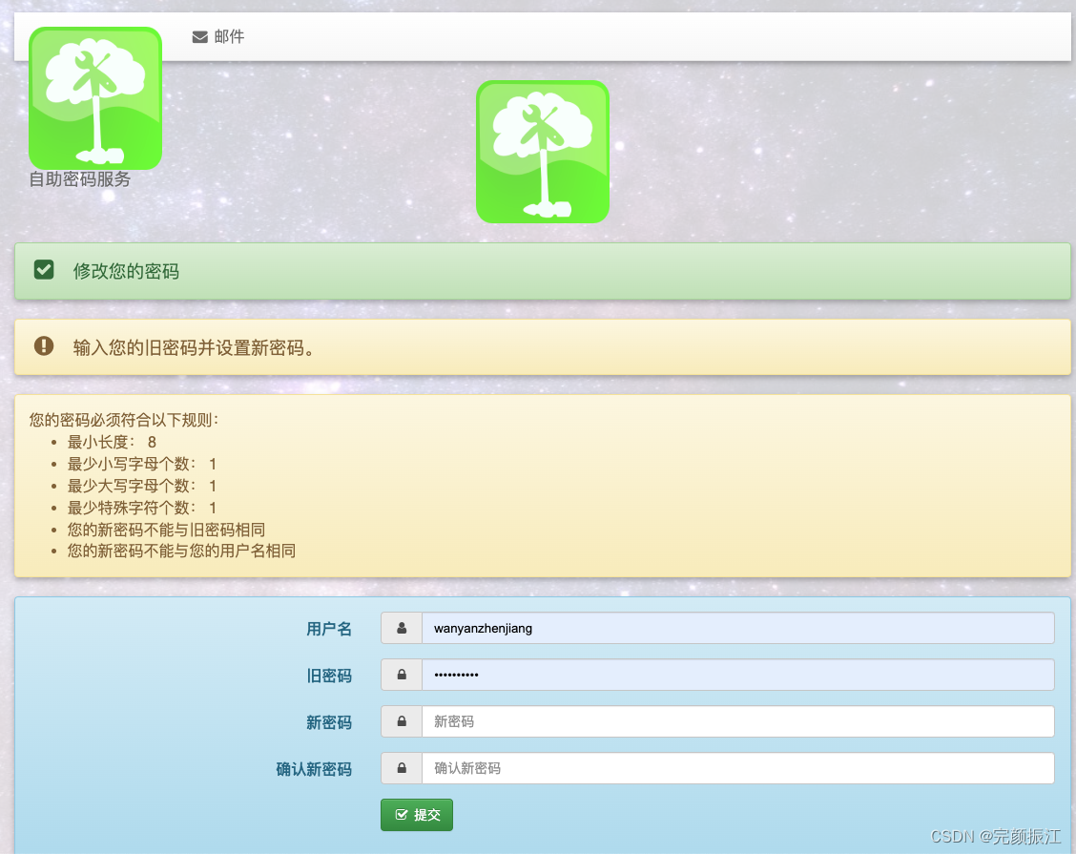The width and height of the screenshot is (1076, 854).
Task: Click the 自助密码服务 tree logo icon
Action: click(94, 97)
